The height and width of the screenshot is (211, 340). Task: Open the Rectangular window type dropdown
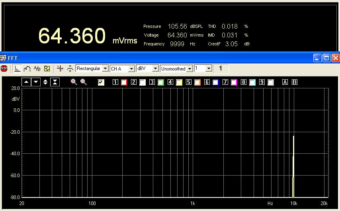tap(105, 68)
